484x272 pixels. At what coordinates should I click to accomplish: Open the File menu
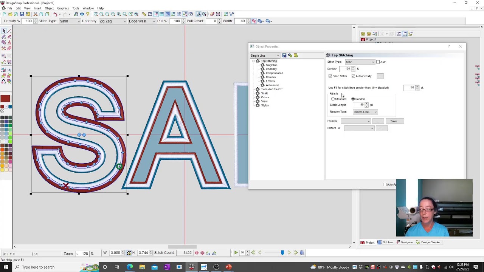pos(10,8)
